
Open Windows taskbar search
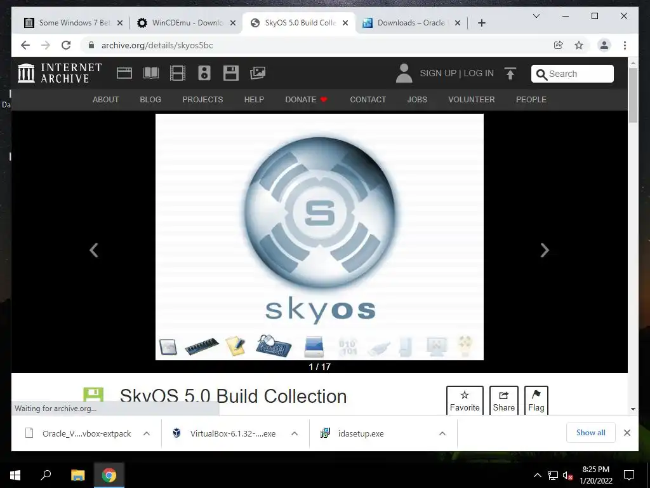tap(46, 475)
